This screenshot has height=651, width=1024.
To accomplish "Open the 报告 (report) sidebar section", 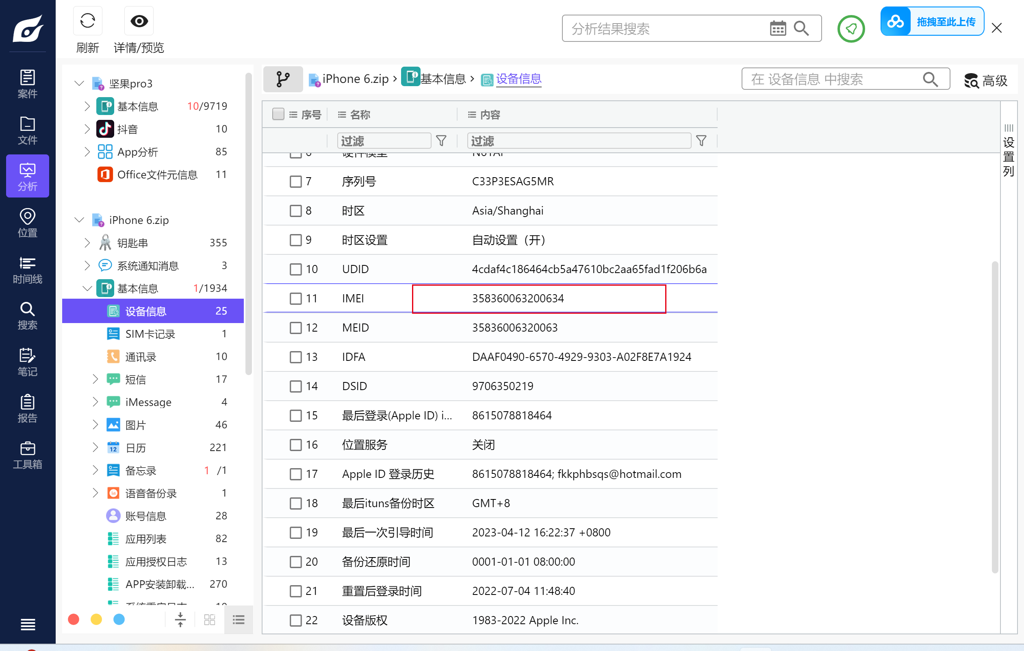I will coord(28,408).
